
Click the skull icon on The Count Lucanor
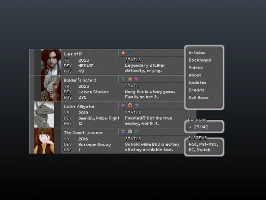[130, 131]
